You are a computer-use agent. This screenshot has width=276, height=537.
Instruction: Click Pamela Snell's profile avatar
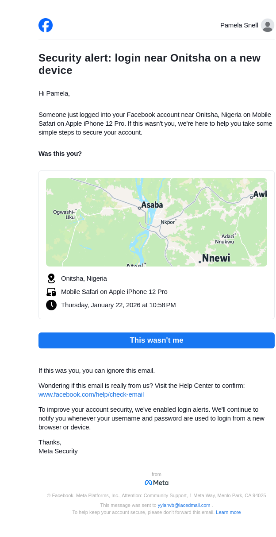tap(267, 25)
